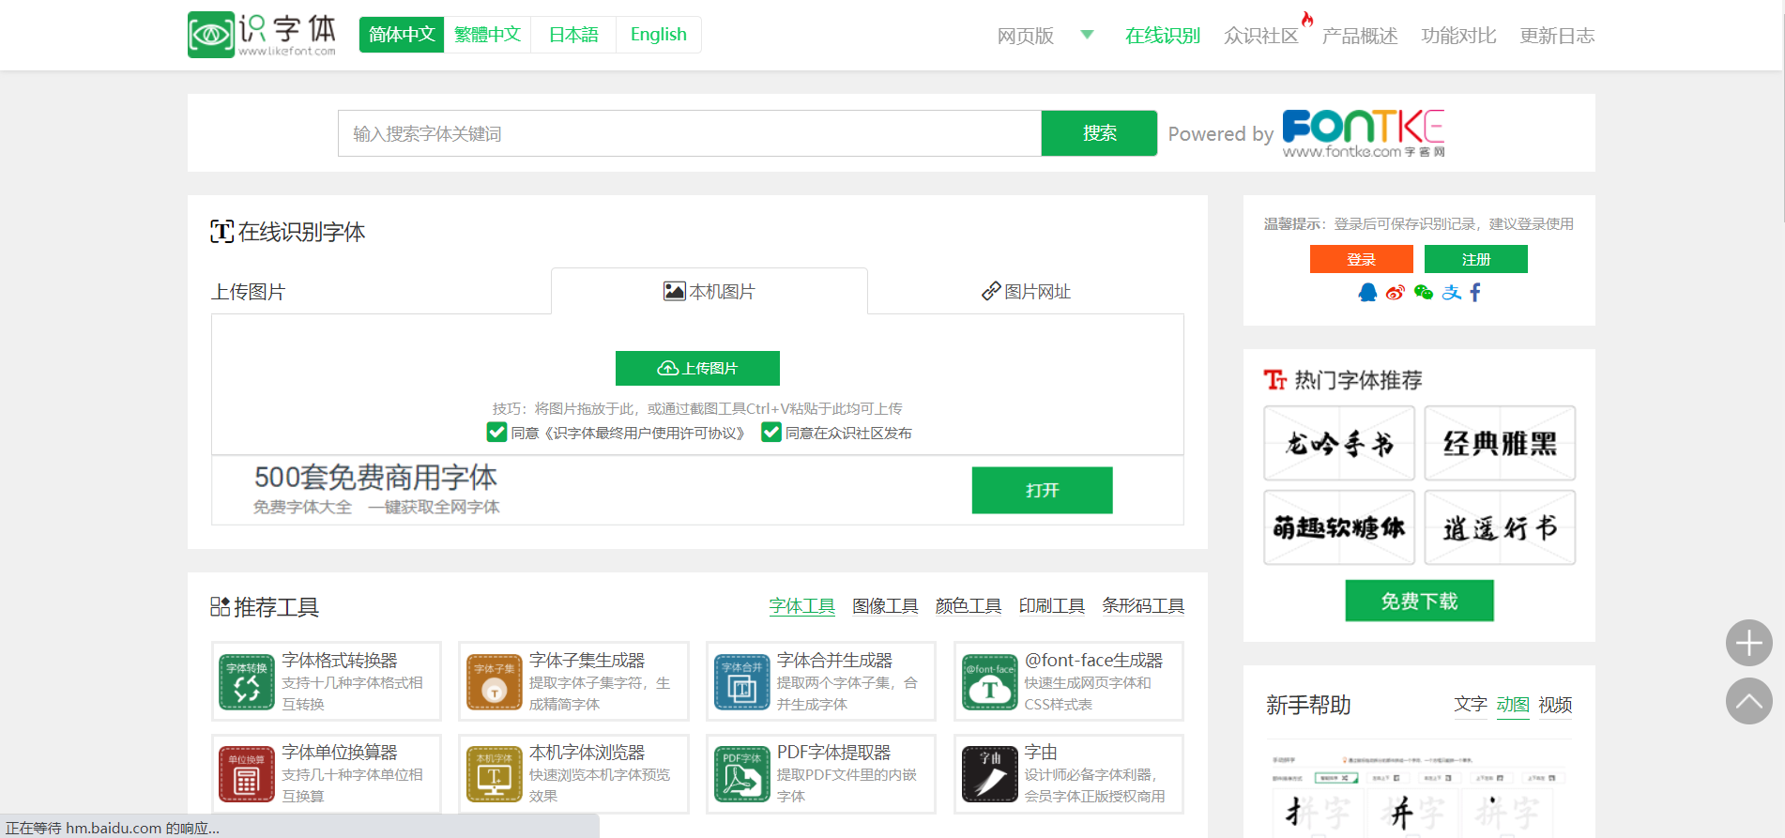Image resolution: width=1785 pixels, height=838 pixels.
Task: Open 功能对比 nav item
Action: pyautogui.click(x=1458, y=36)
